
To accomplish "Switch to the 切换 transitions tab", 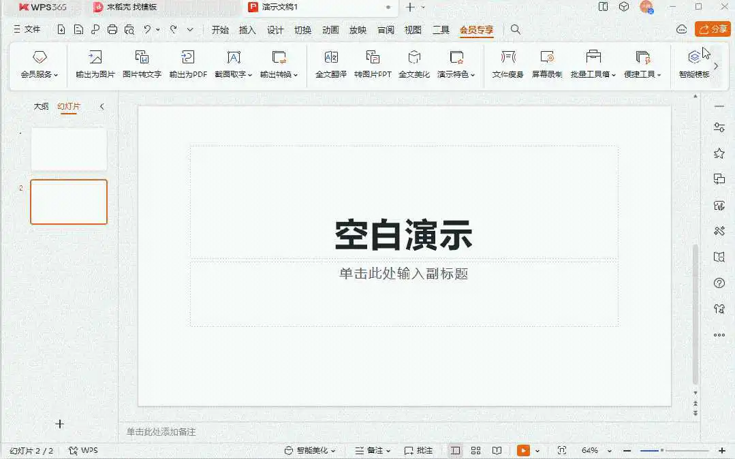I will (303, 30).
